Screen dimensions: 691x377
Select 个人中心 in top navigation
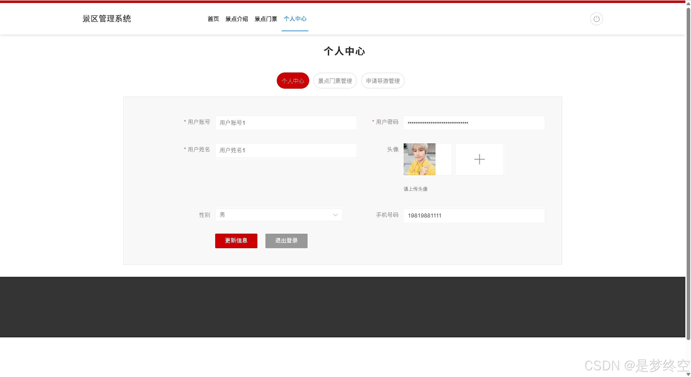[x=295, y=19]
